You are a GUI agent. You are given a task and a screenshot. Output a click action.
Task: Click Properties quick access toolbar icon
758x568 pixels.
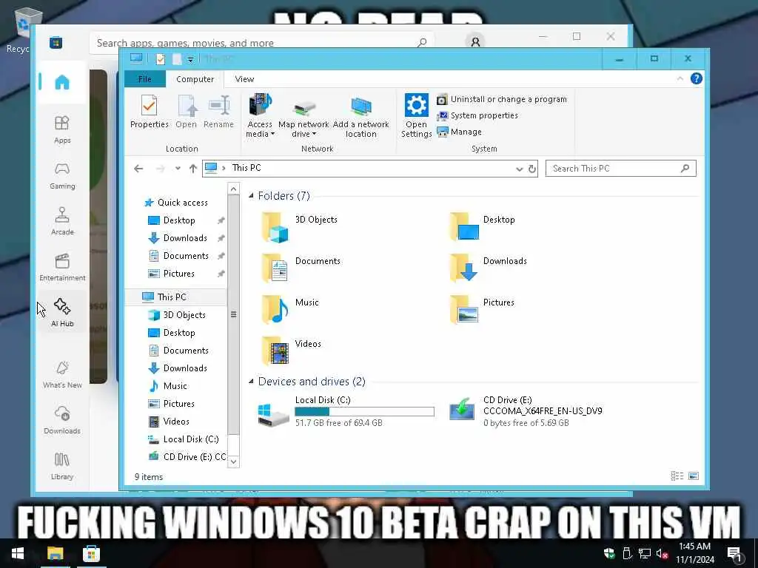161,59
